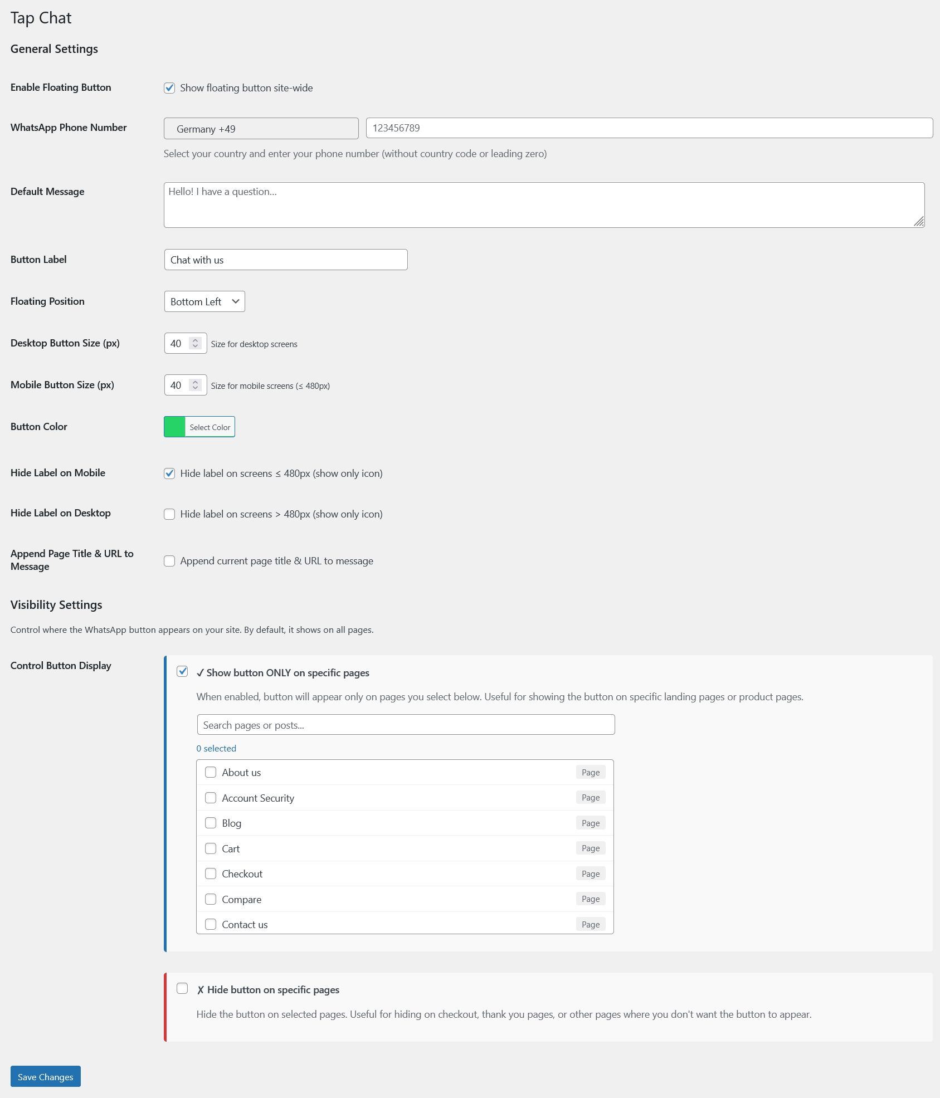The image size is (940, 1098).
Task: Uncheck Show floating button site-wide
Action: click(169, 88)
